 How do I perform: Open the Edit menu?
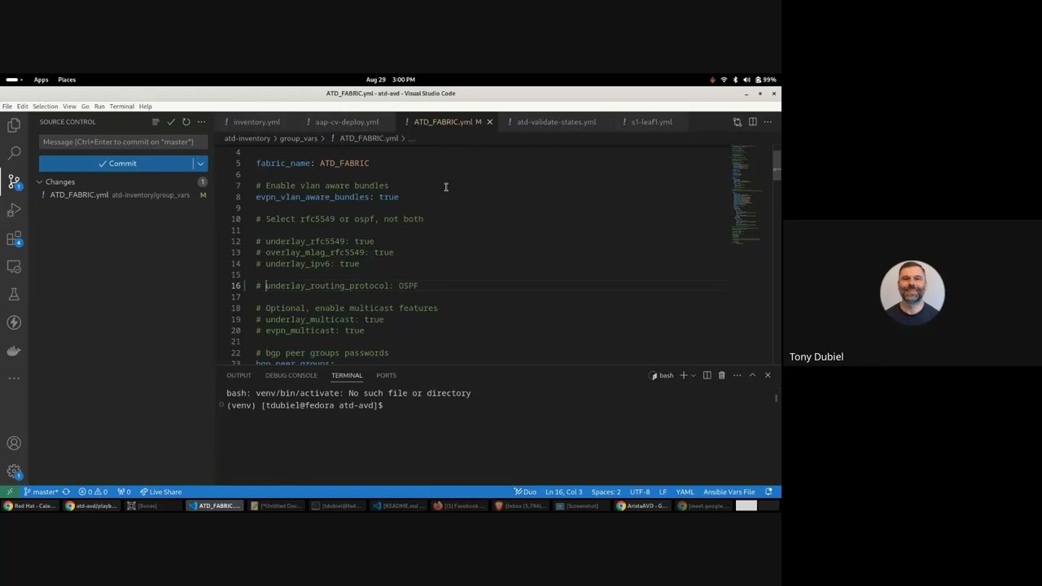22,107
